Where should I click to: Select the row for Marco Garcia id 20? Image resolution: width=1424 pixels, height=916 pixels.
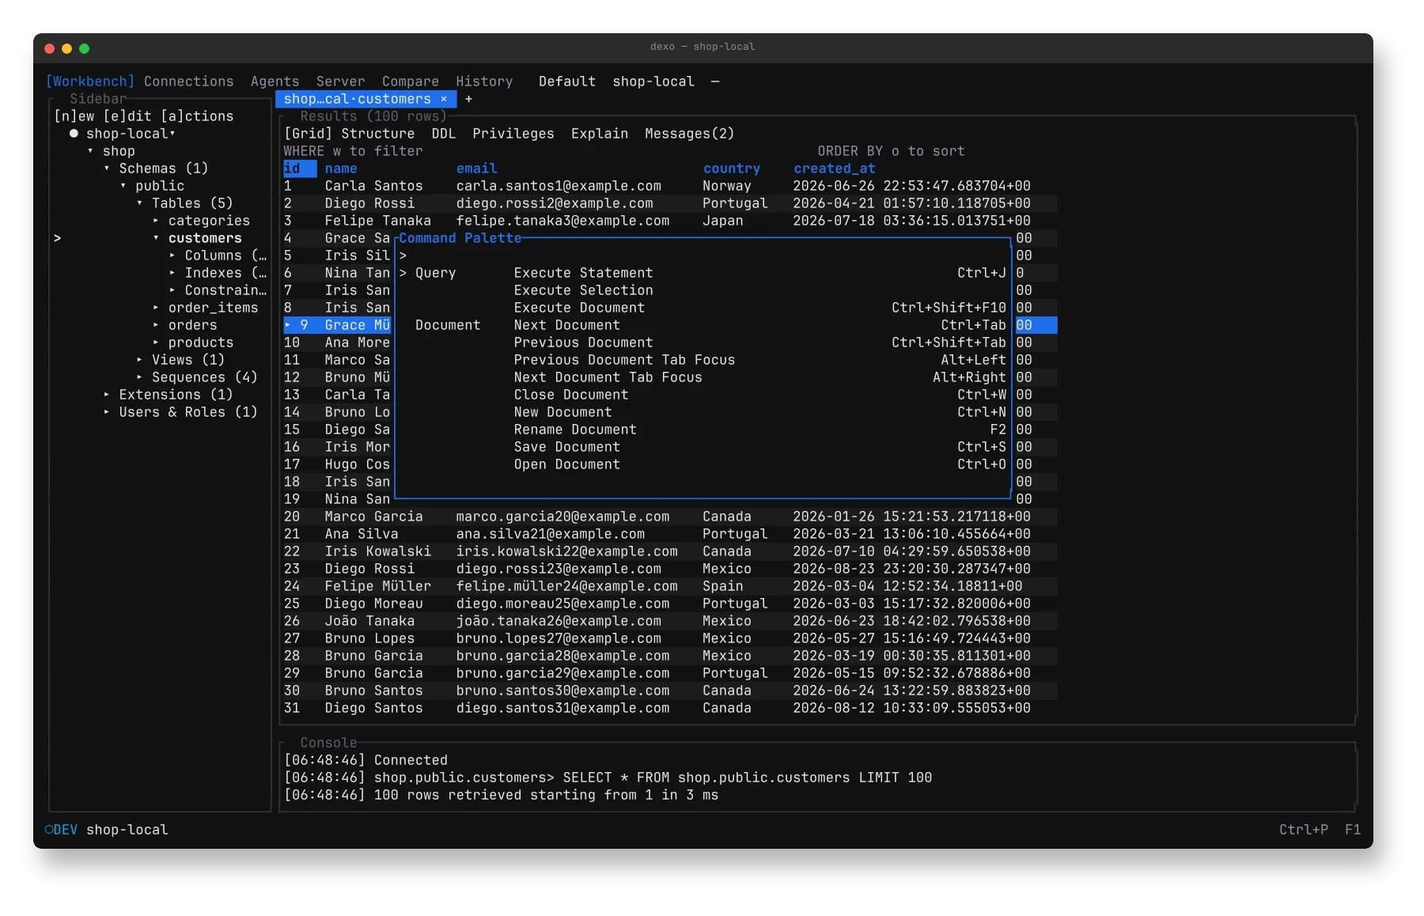669,517
